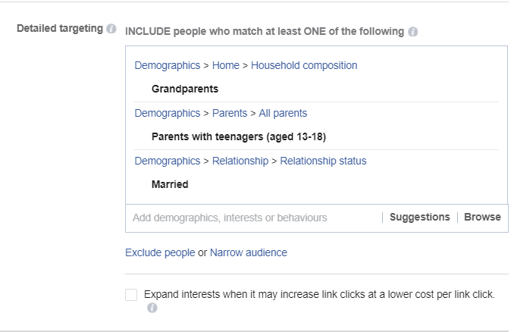Click the Narrow audience link
The height and width of the screenshot is (332, 514).
[249, 252]
